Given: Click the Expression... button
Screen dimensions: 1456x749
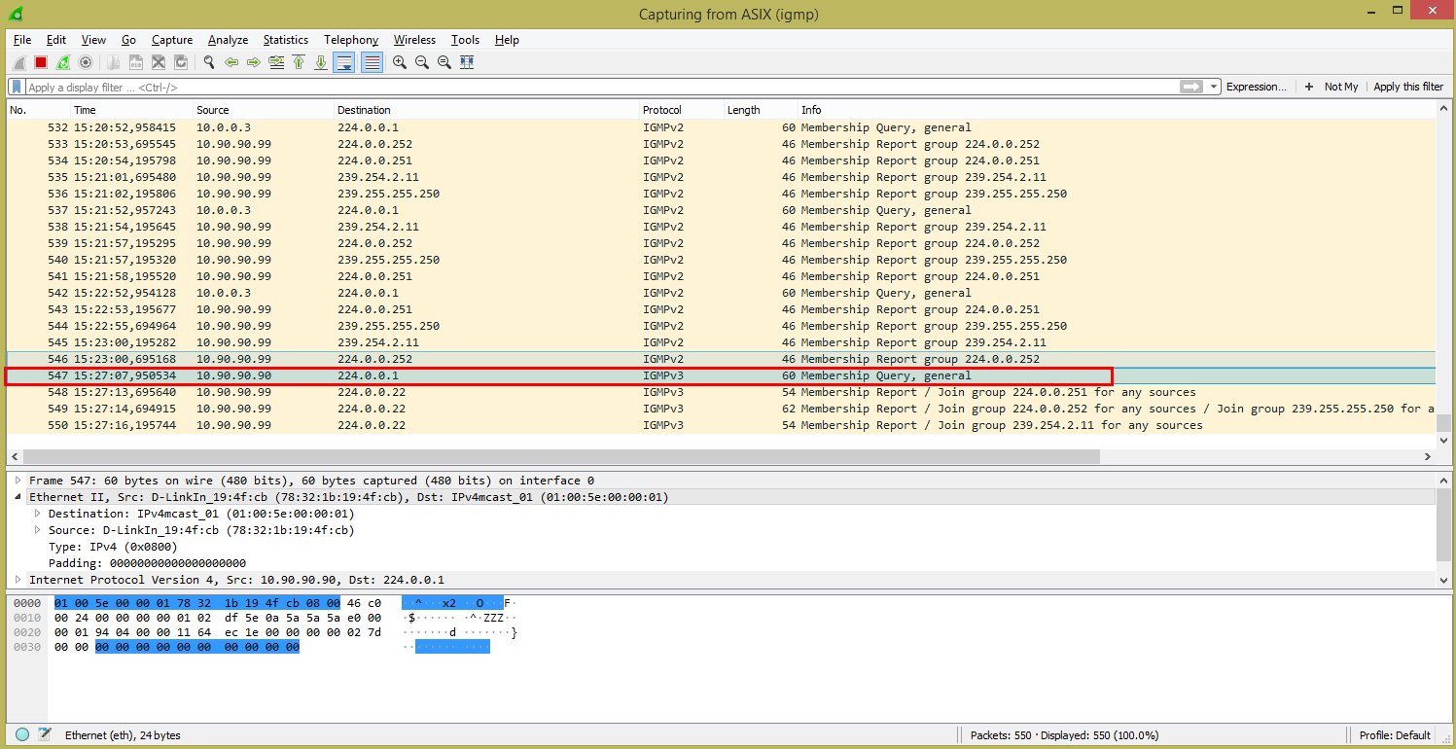Looking at the screenshot, I should 1256,87.
